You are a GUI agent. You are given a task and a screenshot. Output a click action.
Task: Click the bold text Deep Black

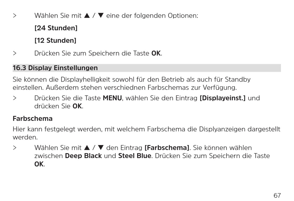pos(84,156)
